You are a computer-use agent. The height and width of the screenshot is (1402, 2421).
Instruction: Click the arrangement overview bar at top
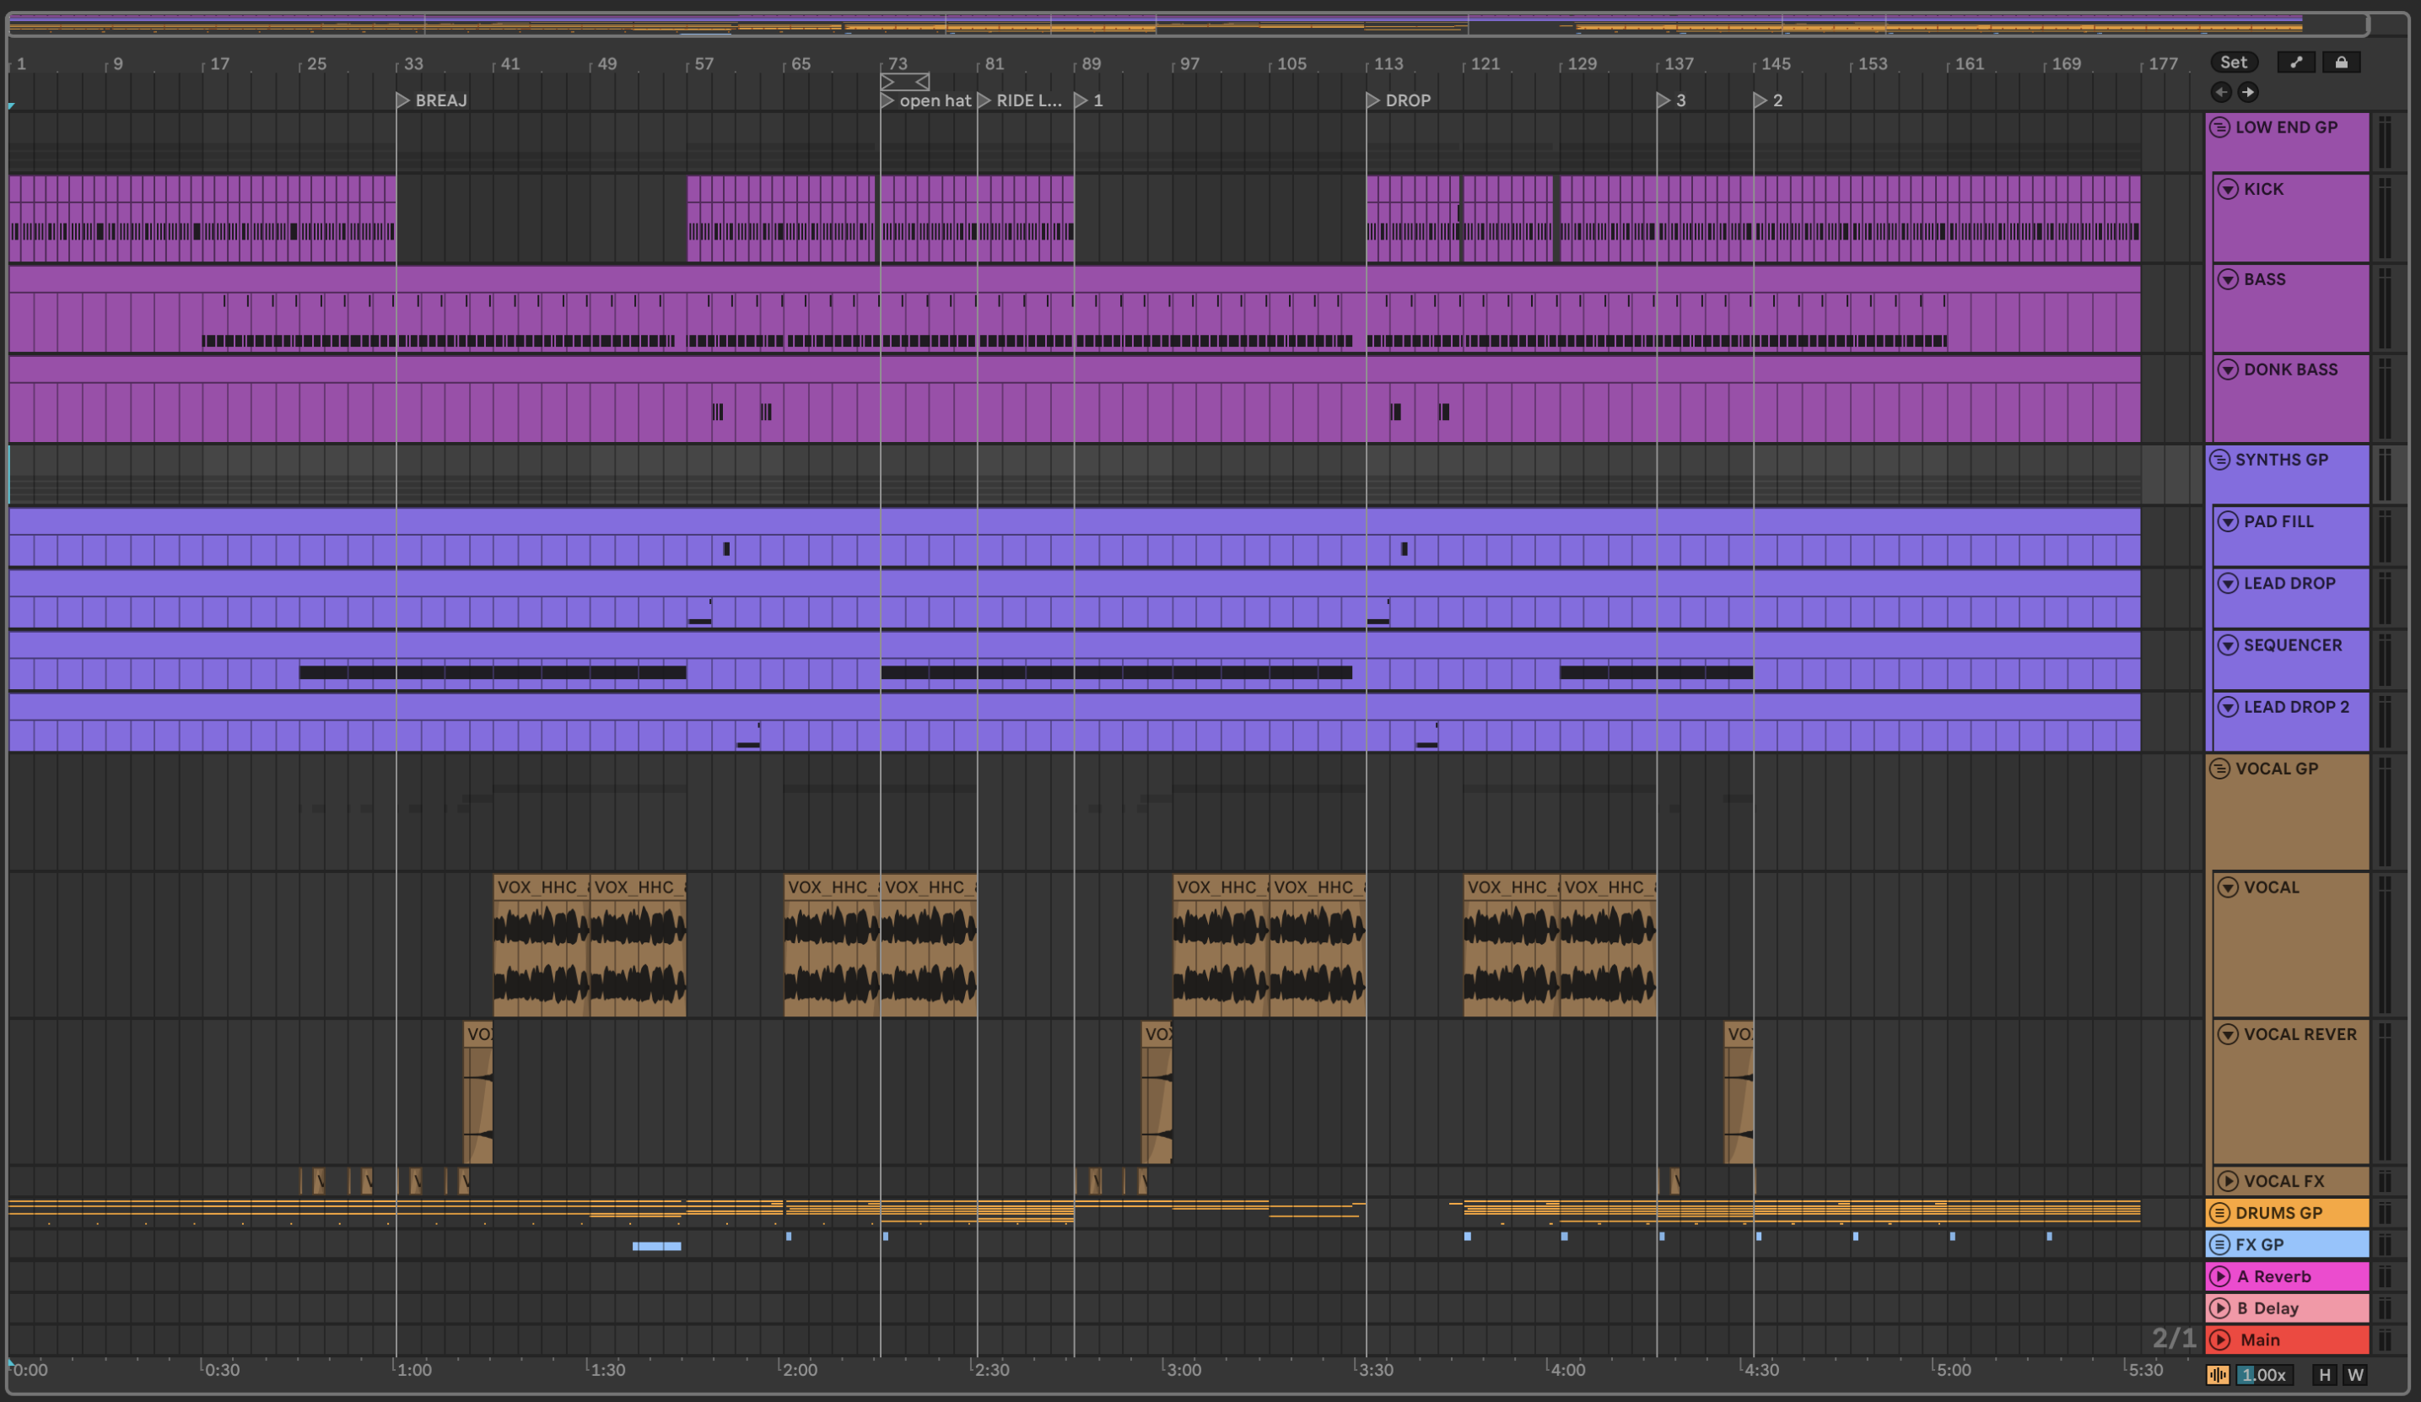pyautogui.click(x=1188, y=24)
